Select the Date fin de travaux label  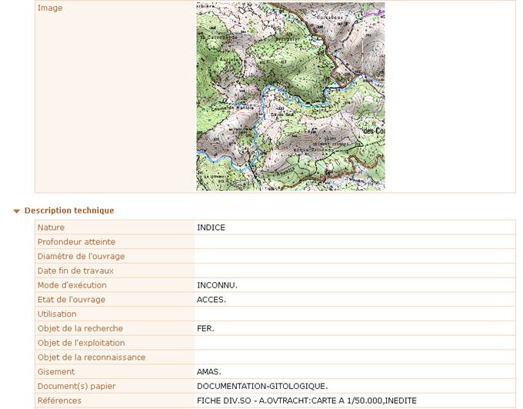click(x=75, y=271)
